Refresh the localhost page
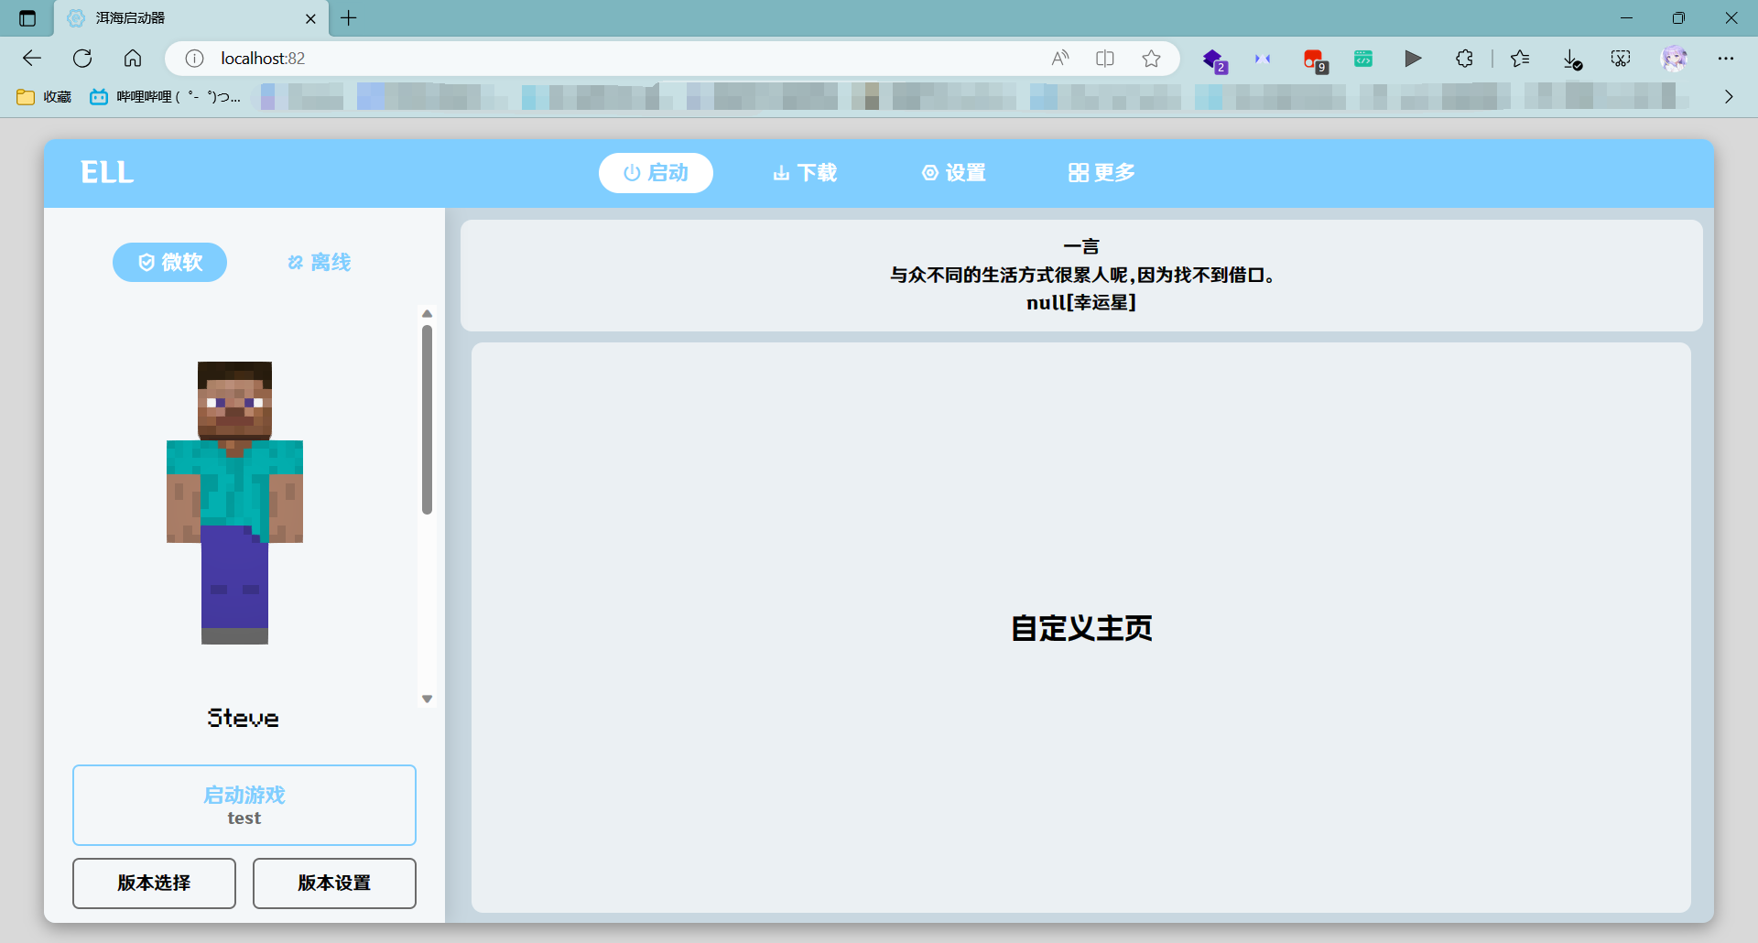The height and width of the screenshot is (943, 1758). click(82, 59)
